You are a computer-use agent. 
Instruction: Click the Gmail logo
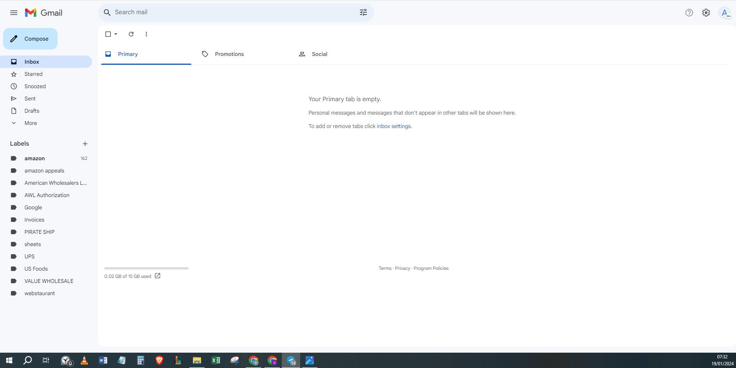[44, 13]
